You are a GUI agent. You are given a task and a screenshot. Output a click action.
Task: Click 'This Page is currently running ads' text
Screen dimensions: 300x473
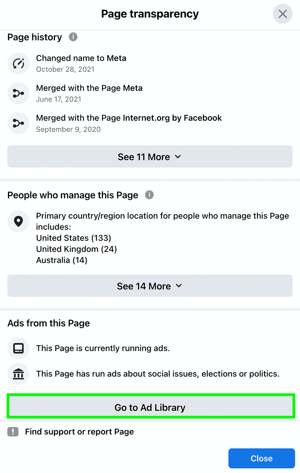click(x=103, y=348)
